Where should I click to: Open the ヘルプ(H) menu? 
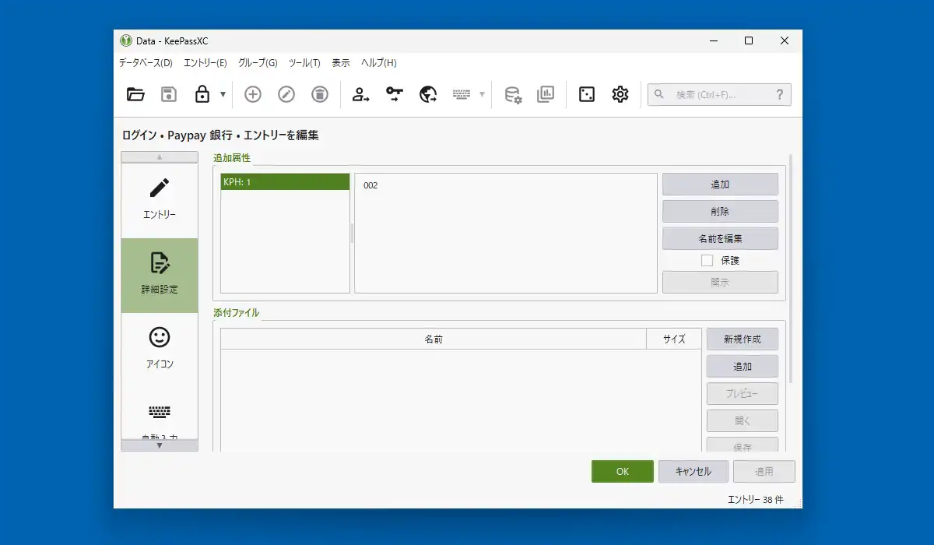point(379,63)
